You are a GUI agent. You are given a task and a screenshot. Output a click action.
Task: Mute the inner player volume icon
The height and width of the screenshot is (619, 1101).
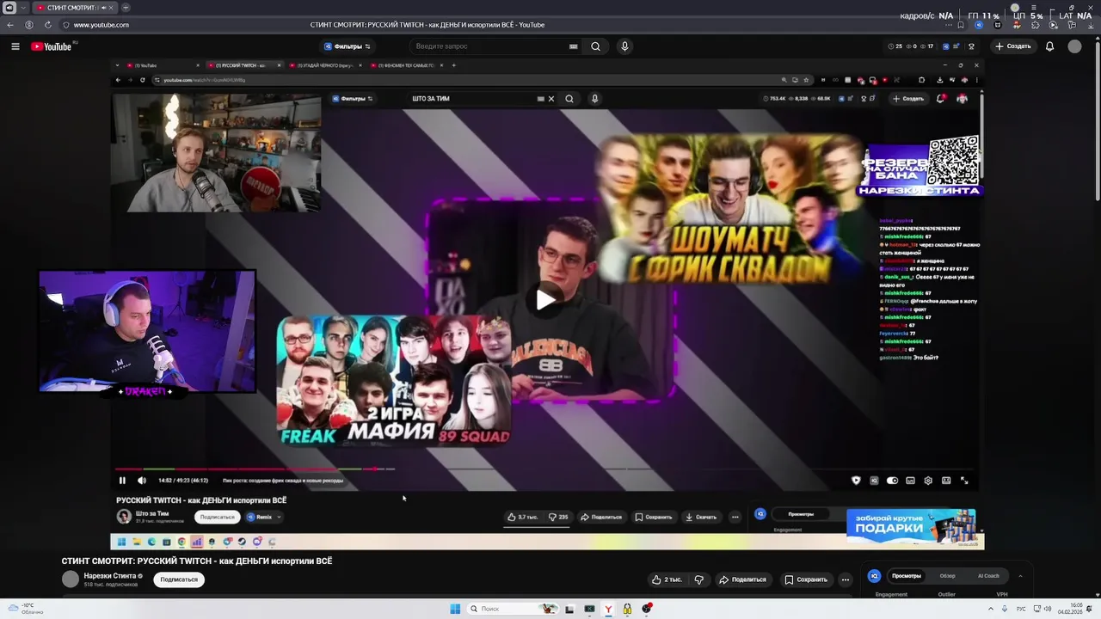tap(142, 481)
